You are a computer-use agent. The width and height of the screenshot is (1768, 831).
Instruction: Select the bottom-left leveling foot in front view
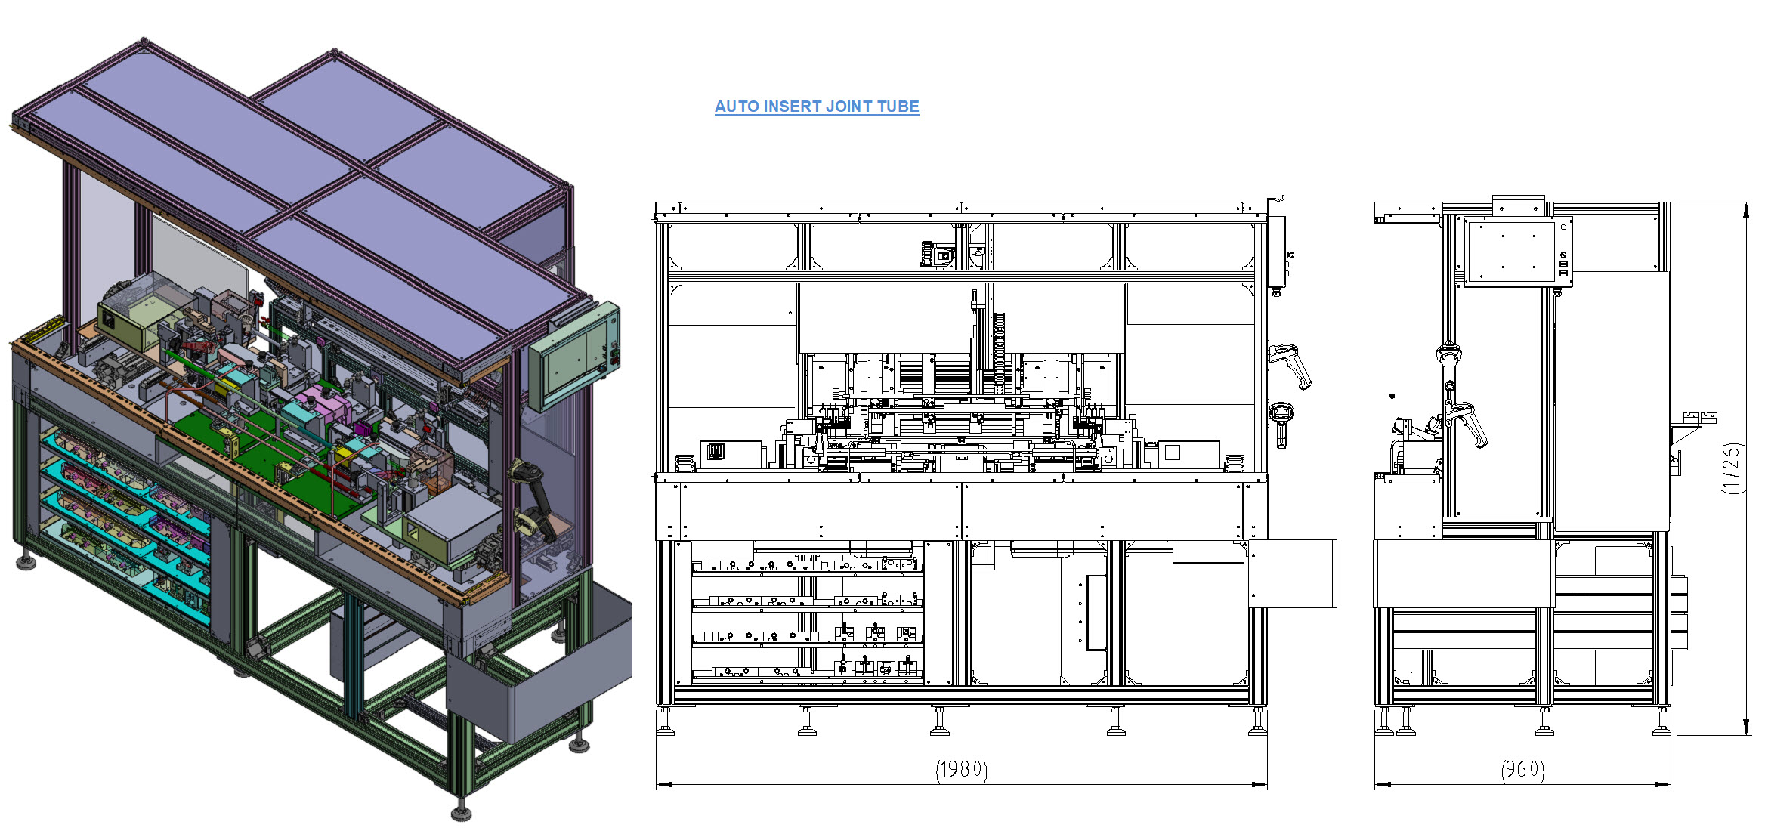(666, 720)
